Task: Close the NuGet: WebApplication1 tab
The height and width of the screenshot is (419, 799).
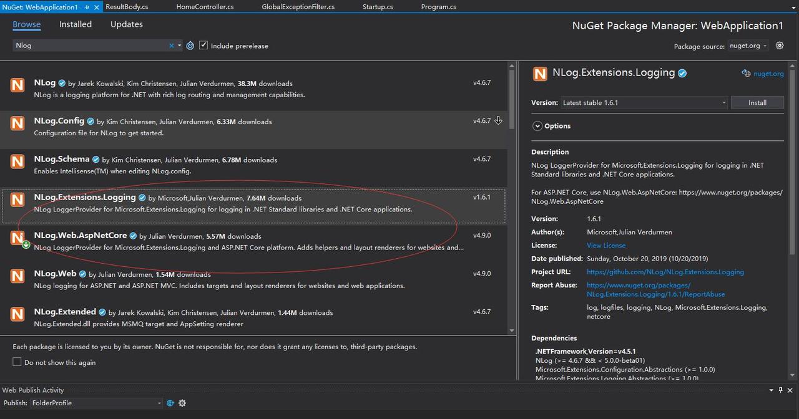Action: 97,7
